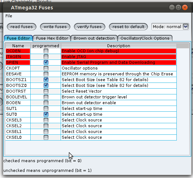The image size is (193, 178).
Task: Select the CKSEL1 name cell
Action: (x=18, y=132)
